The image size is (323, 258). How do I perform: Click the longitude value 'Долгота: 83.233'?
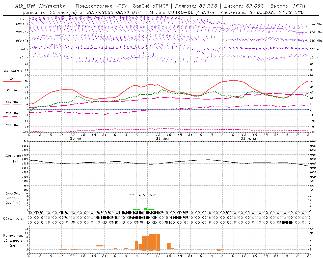pos(196,6)
